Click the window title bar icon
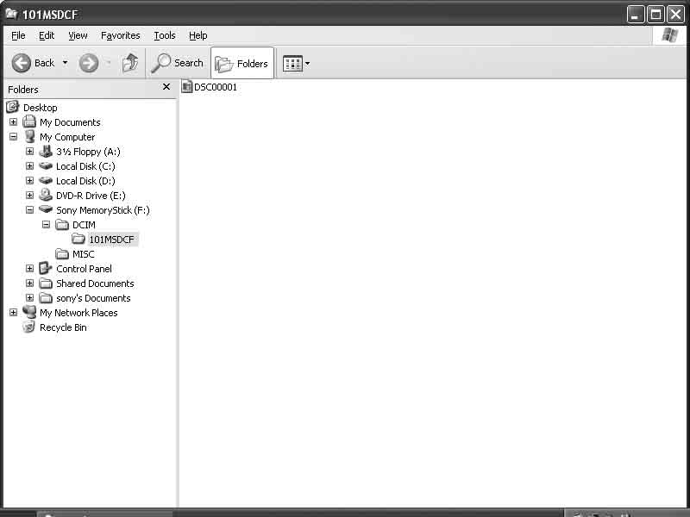This screenshot has width=690, height=517. [11, 14]
